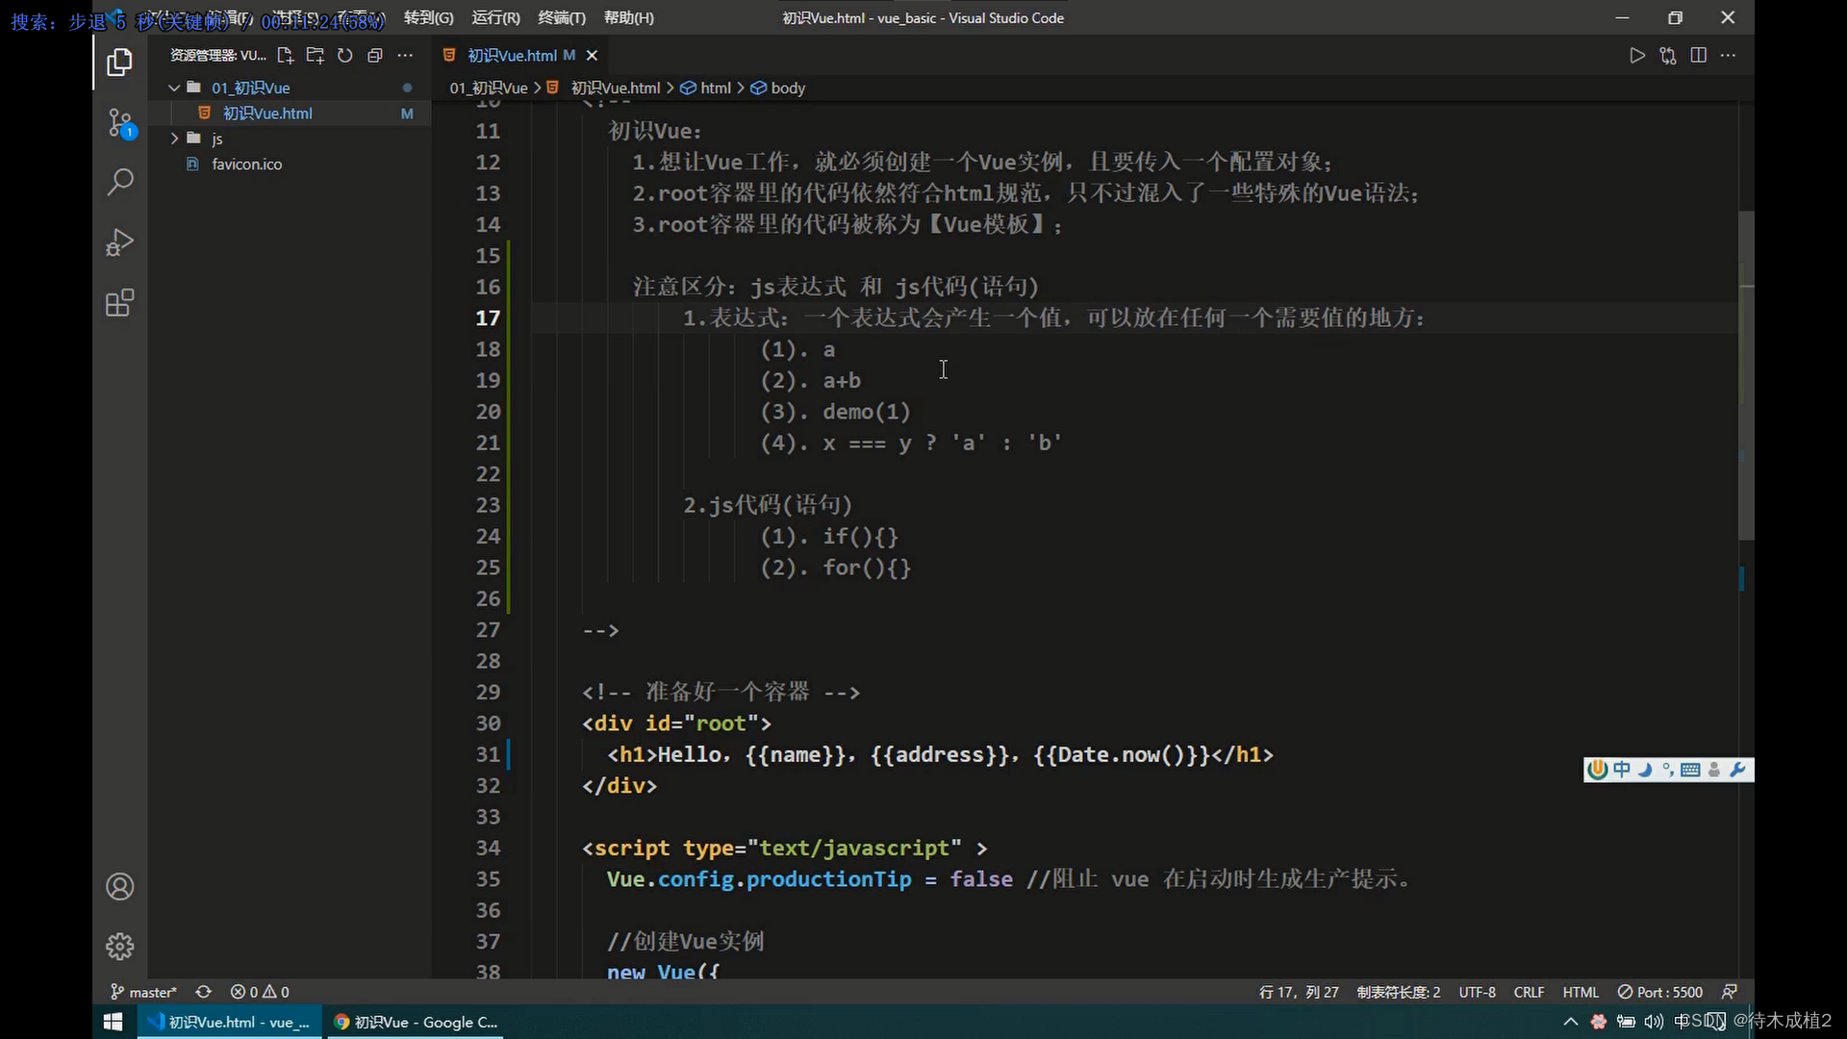Screen dimensions: 1847x1039
Task: Show hidden system tray icons
Action: 1571,1022
